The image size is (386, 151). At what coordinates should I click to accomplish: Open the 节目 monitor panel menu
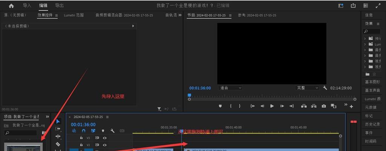pyautogui.click(x=230, y=15)
